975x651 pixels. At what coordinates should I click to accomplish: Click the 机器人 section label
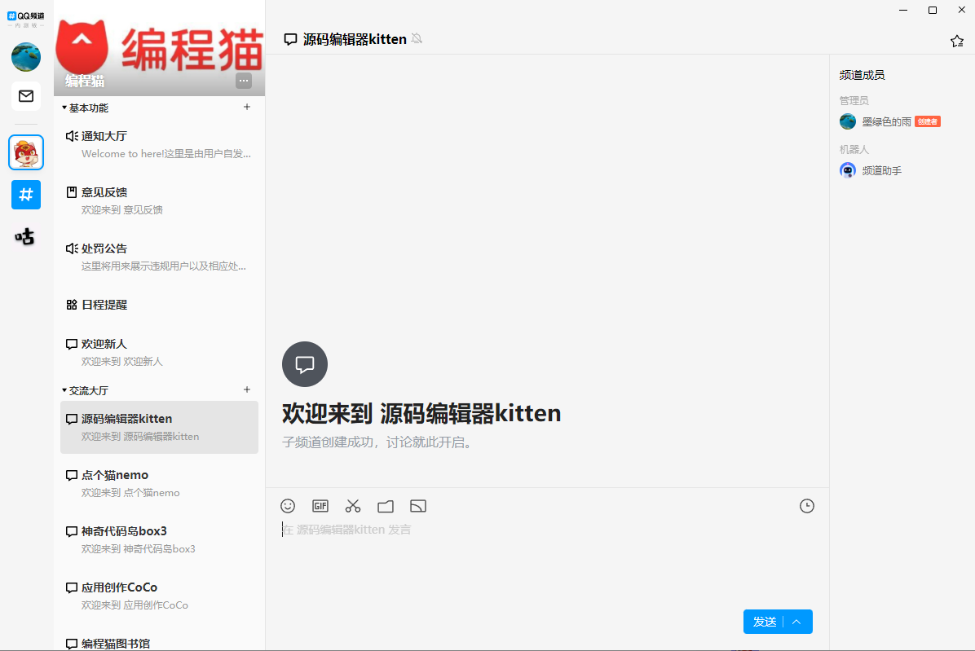tap(854, 150)
